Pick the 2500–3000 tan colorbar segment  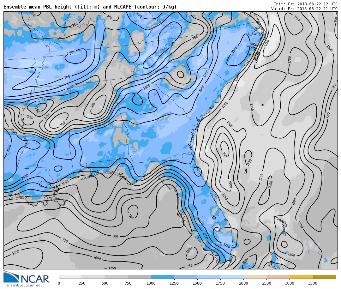point(278,277)
